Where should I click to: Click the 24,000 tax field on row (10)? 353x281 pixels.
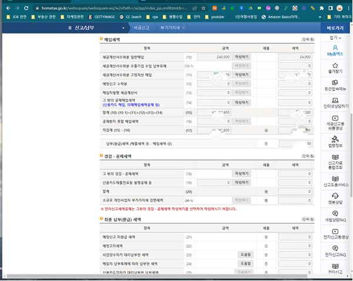coord(295,57)
